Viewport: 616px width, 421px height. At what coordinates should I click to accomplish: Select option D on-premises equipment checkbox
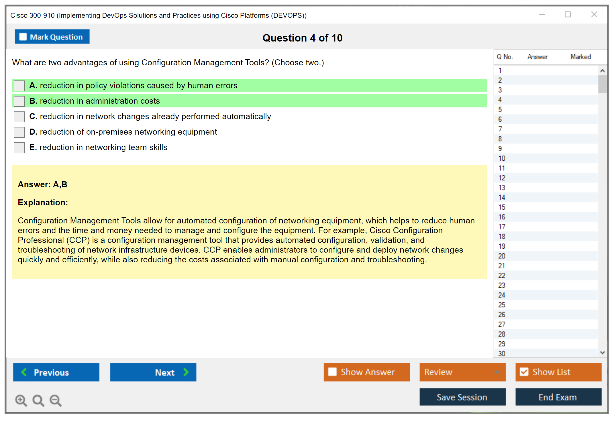[x=19, y=132]
